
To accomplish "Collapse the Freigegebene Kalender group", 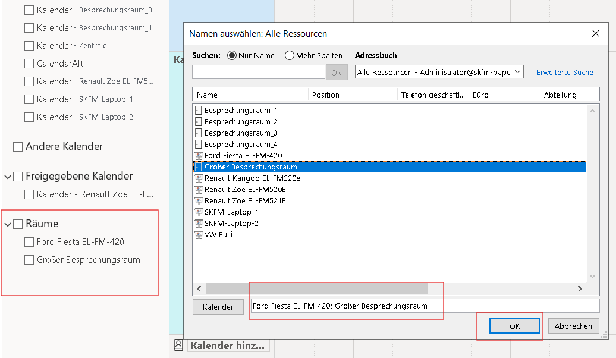I will (8, 177).
